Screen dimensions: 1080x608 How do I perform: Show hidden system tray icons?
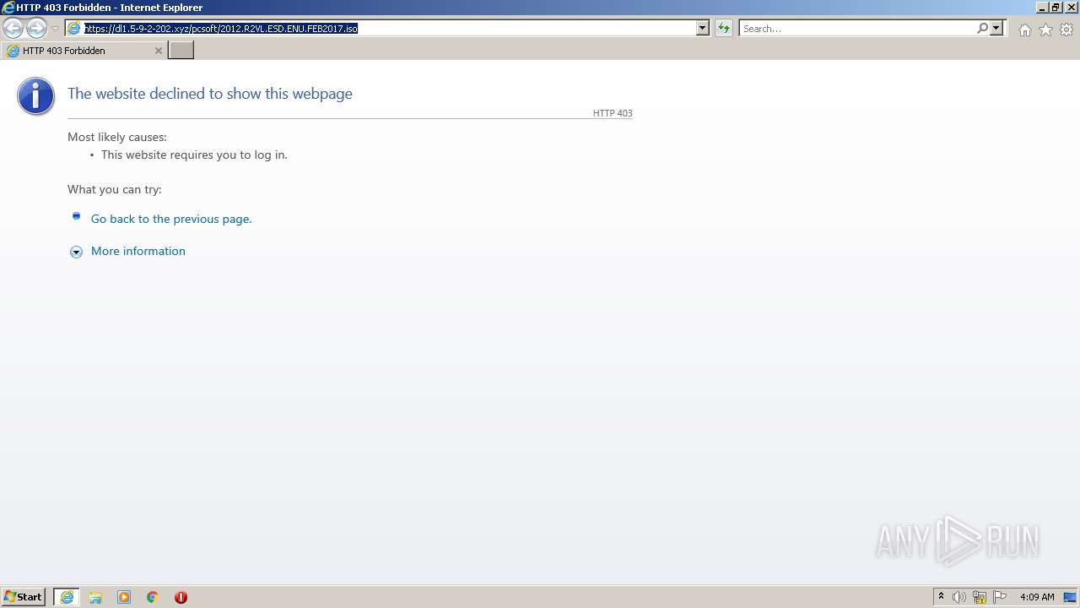click(941, 597)
